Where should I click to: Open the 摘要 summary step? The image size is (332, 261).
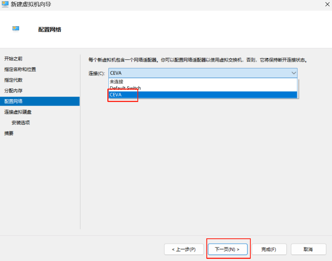(x=9, y=133)
